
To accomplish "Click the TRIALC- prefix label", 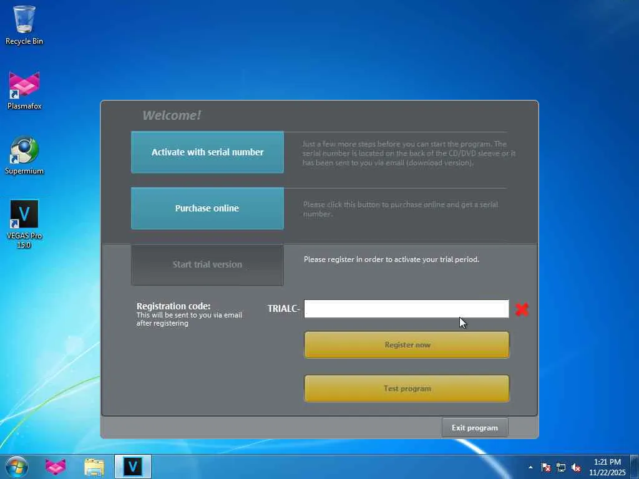I will click(284, 309).
